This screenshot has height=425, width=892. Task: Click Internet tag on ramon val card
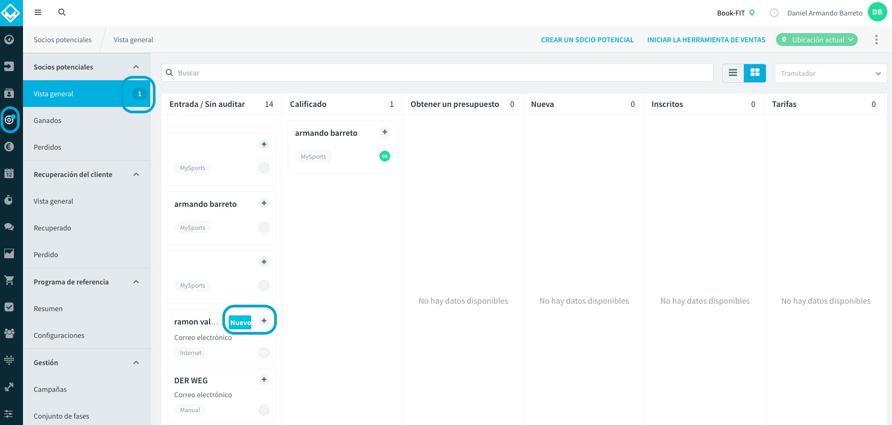coord(191,353)
